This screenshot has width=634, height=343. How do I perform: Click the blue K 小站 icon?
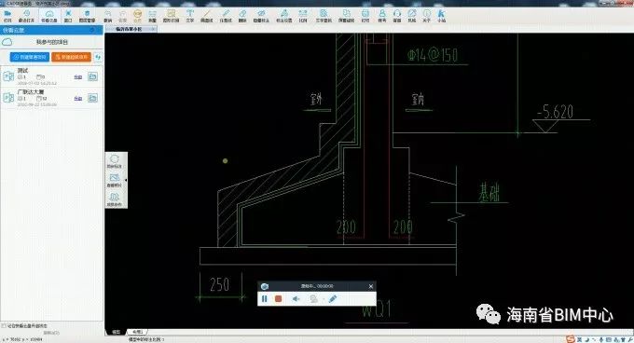pyautogui.click(x=441, y=16)
